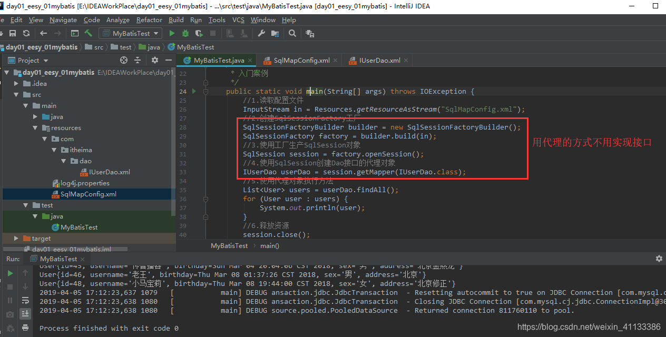This screenshot has width=666, height=337.
Task: Click the Build project hammer icon
Action: point(89,33)
